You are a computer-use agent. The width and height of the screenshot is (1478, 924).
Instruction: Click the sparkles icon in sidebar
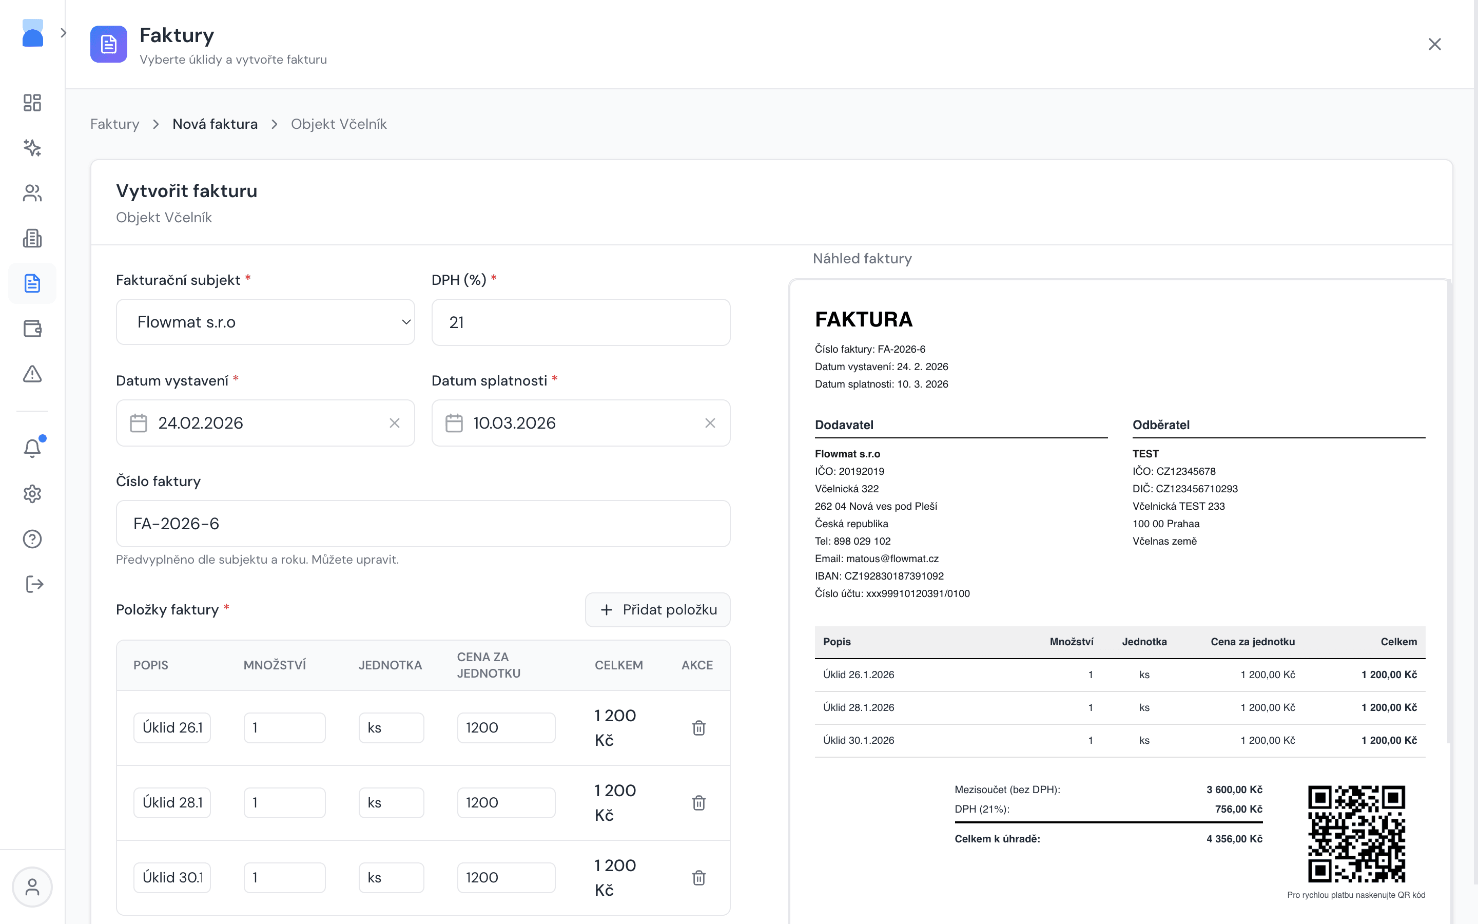[x=32, y=148]
